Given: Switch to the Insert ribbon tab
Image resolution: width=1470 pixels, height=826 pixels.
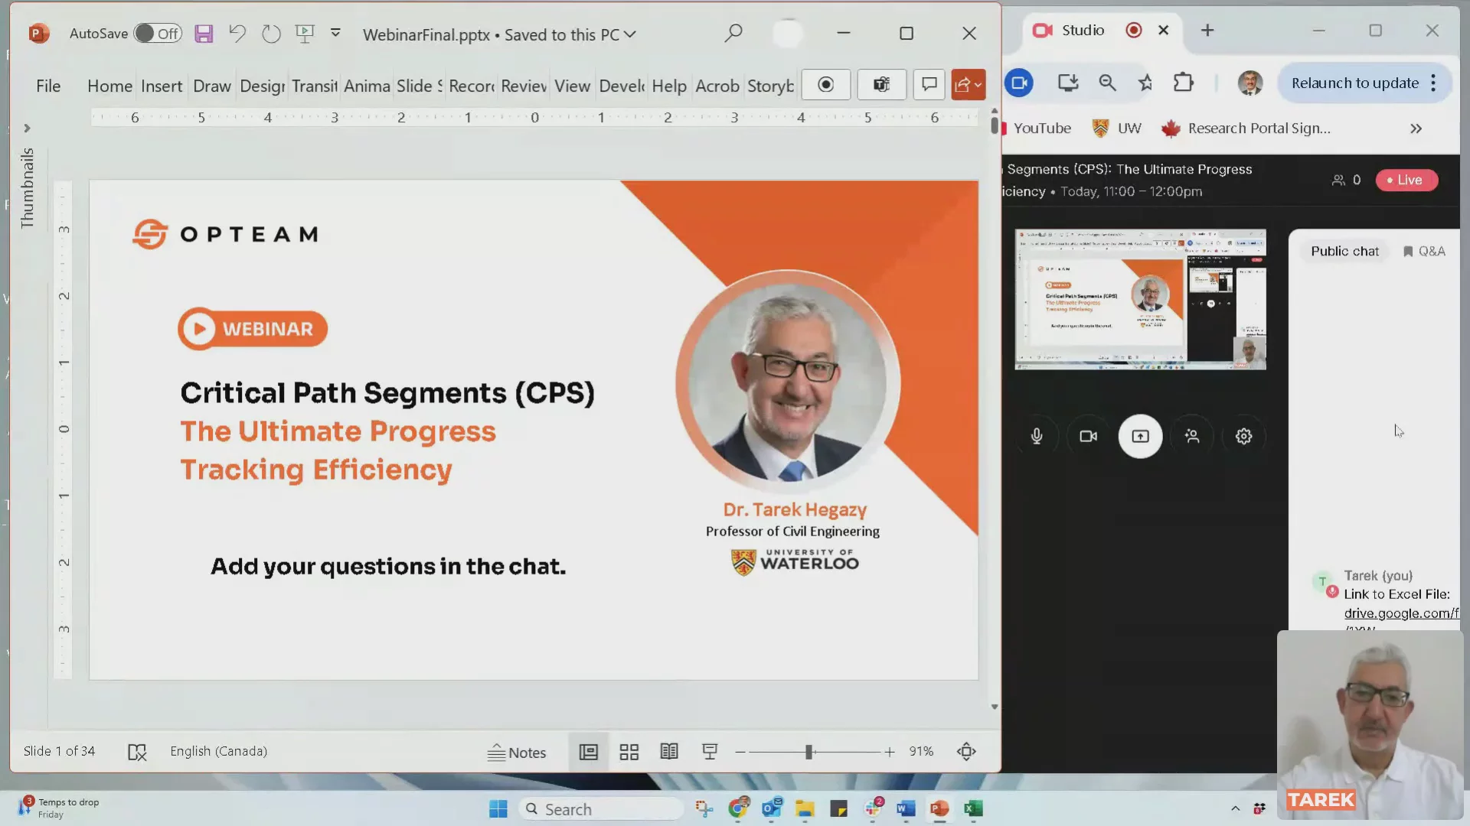Looking at the screenshot, I should (162, 86).
